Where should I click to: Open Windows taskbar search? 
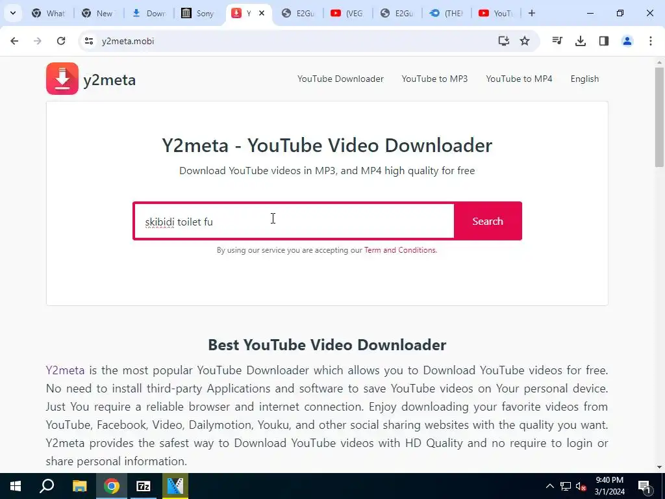click(x=47, y=486)
